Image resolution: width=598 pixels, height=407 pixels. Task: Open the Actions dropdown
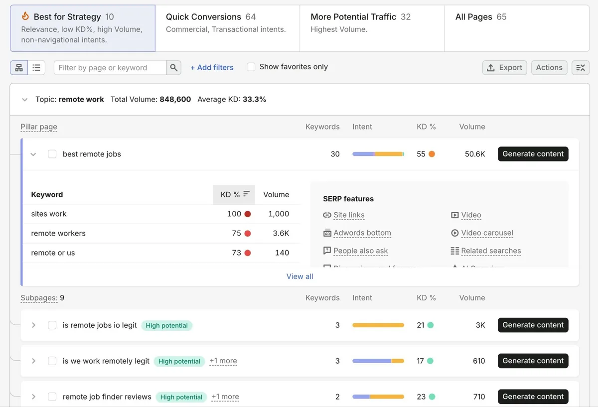(549, 68)
